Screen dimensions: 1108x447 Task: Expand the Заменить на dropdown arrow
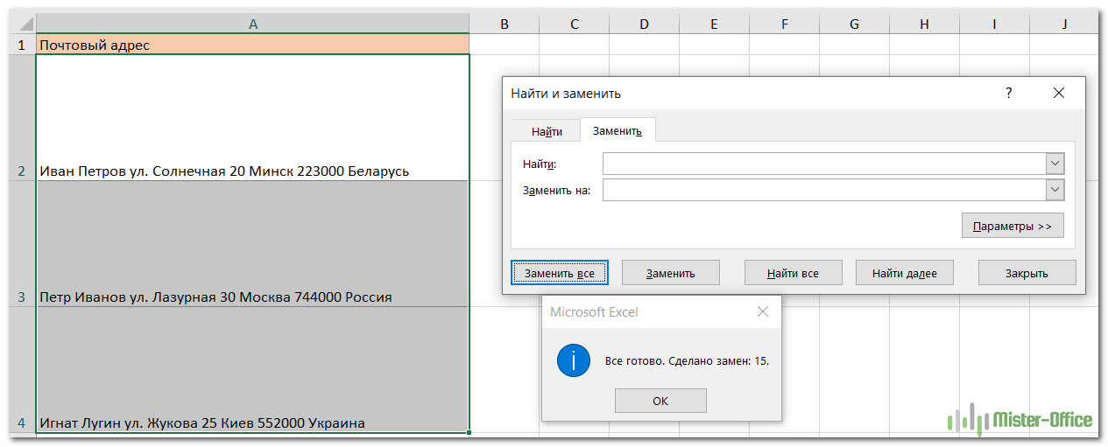tap(1055, 190)
